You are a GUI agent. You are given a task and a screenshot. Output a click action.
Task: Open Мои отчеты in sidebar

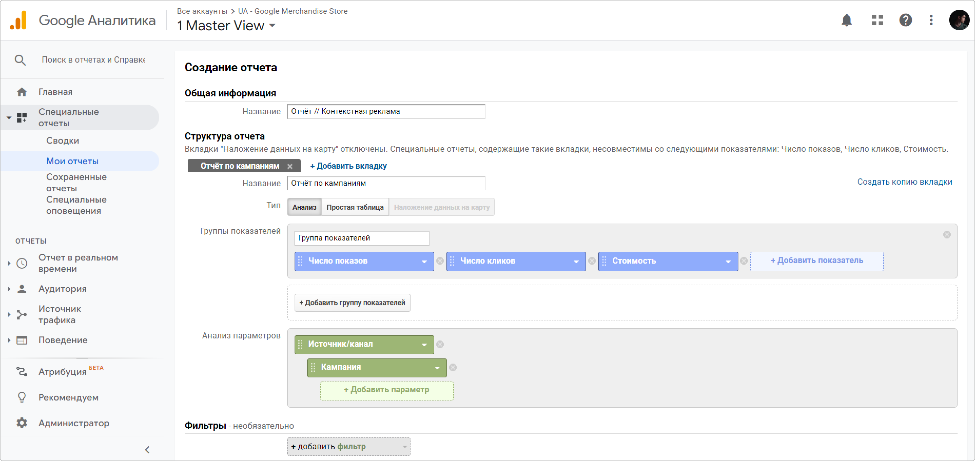(x=72, y=161)
